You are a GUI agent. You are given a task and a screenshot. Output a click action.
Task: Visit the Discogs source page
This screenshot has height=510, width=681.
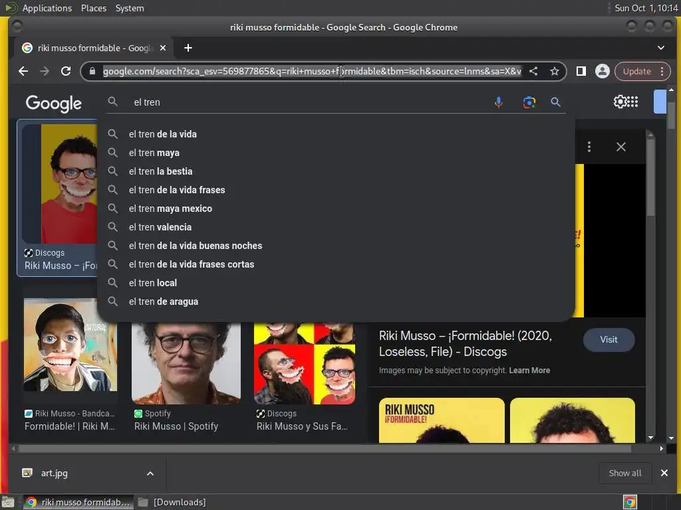point(609,339)
